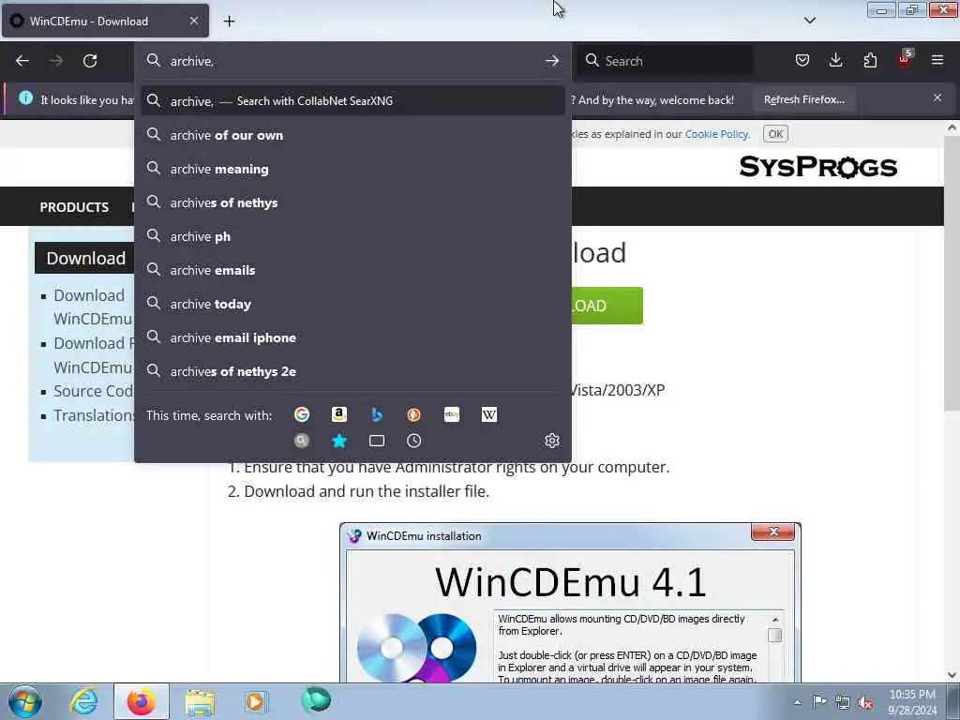
Task: Click the browser Back arrow
Action: (x=22, y=61)
